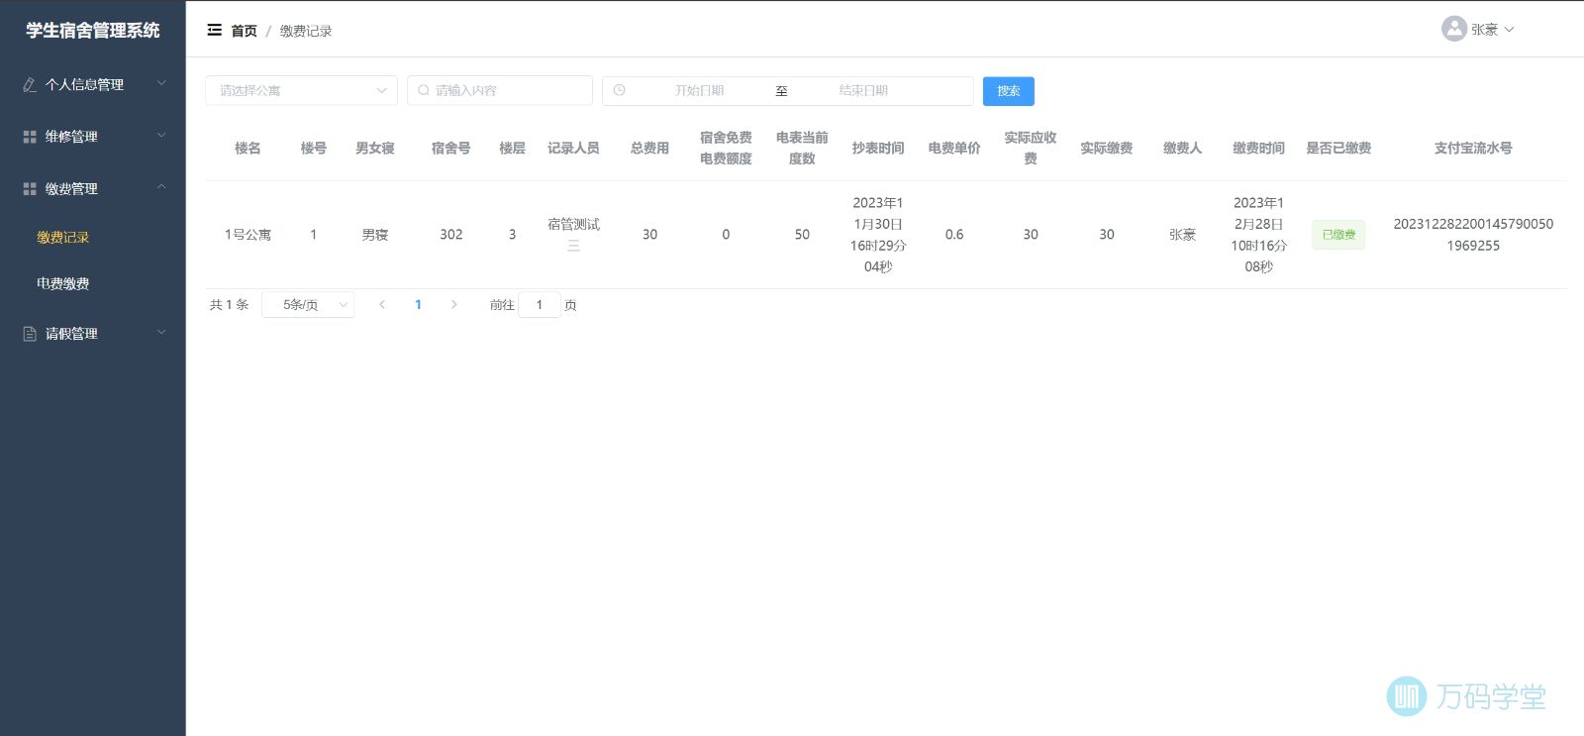This screenshot has height=736, width=1584.
Task: Click the 张豪 user avatar icon
Action: coord(1453,29)
